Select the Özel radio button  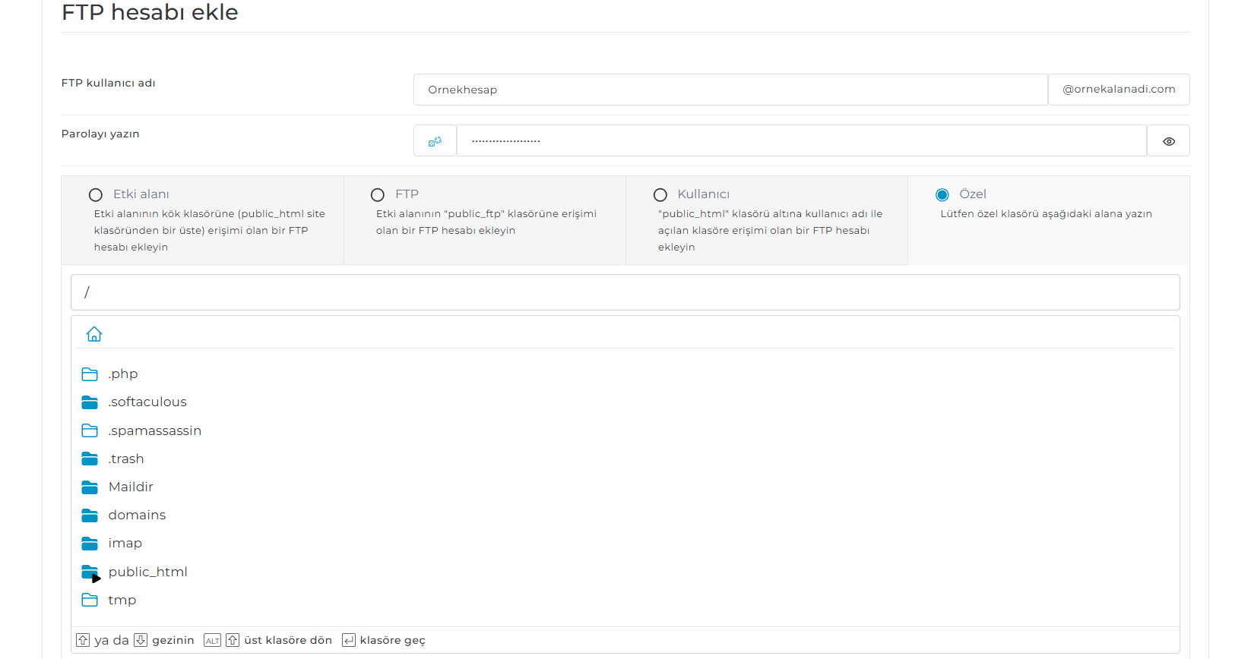pos(942,195)
